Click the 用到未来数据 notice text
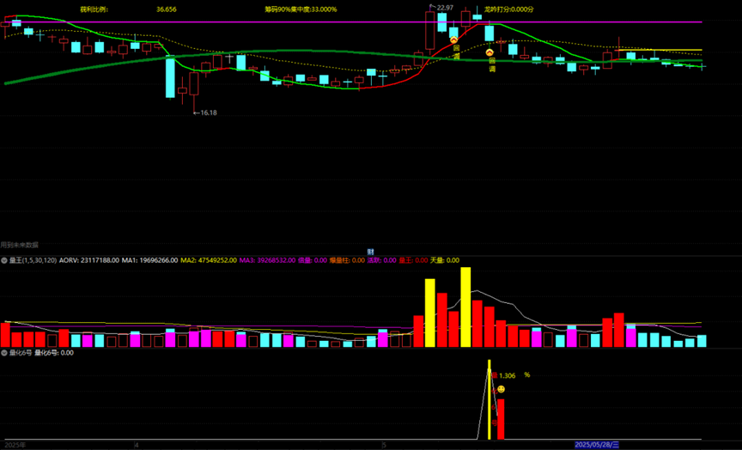 [20, 245]
